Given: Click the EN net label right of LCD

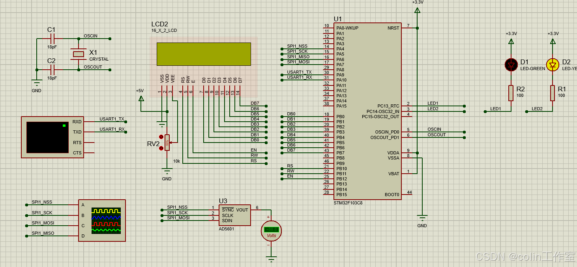Looking at the screenshot, I should (x=254, y=150).
